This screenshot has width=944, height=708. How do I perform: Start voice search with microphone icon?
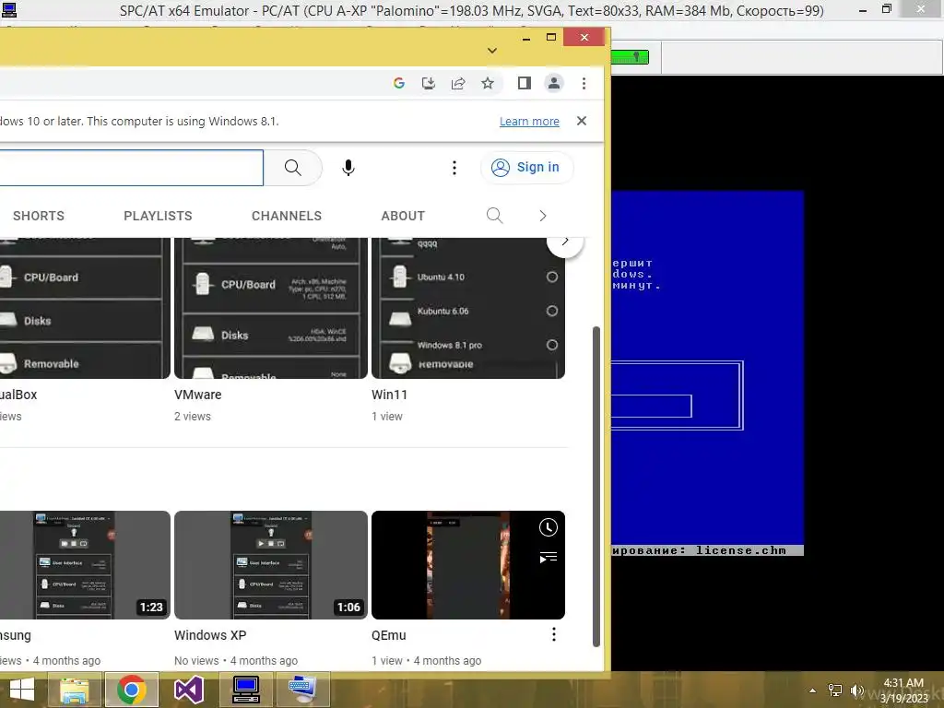pyautogui.click(x=348, y=168)
